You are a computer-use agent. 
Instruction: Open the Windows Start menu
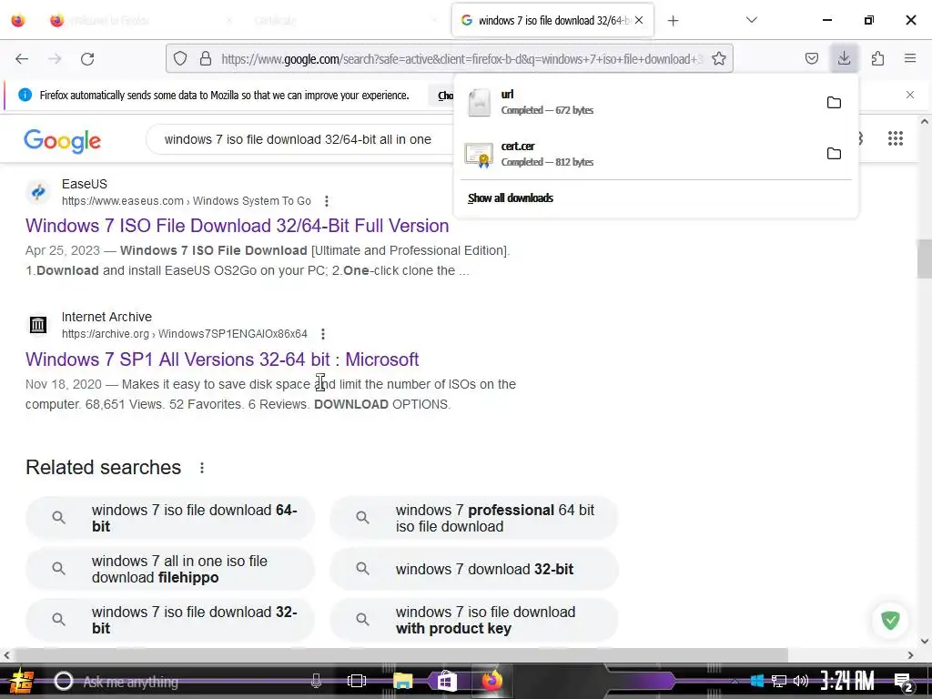pos(22,681)
